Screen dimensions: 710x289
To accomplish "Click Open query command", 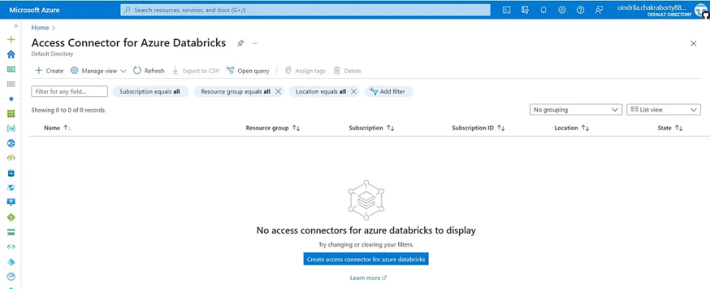I will (248, 71).
